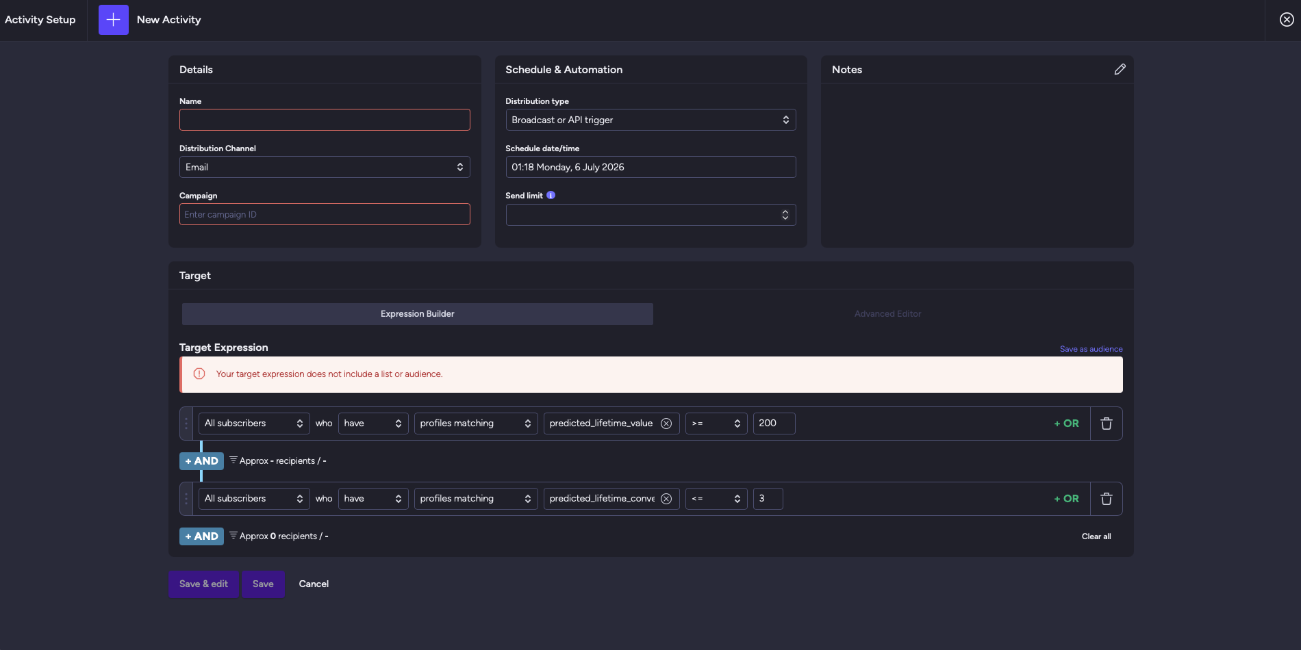Click the Name input field
The height and width of the screenshot is (650, 1301).
click(325, 120)
